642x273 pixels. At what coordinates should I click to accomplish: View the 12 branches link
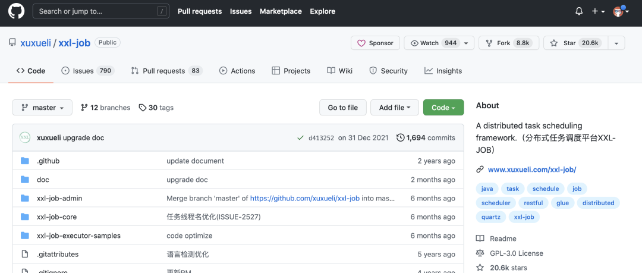tap(106, 108)
